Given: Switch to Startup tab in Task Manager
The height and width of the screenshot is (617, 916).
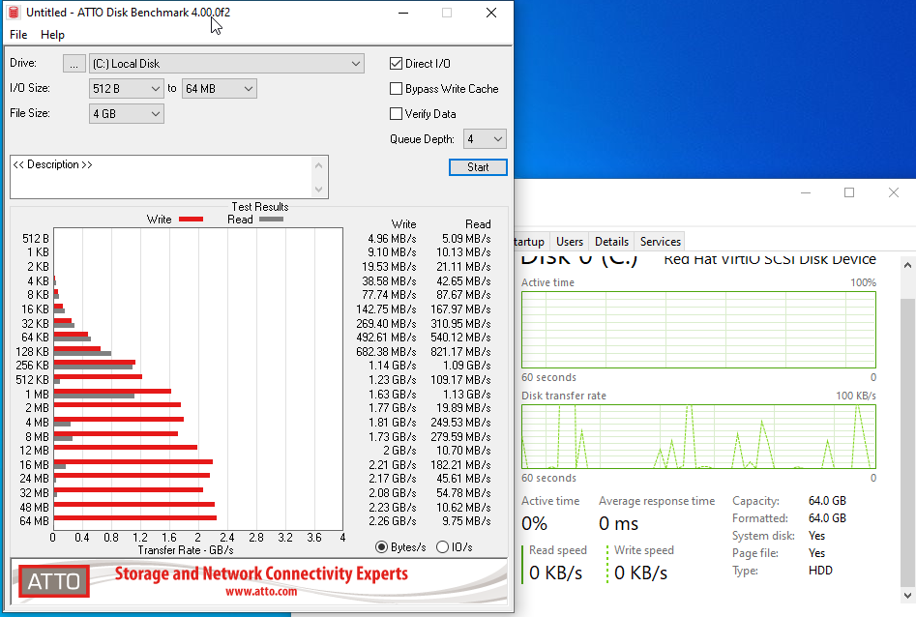Looking at the screenshot, I should coord(529,242).
